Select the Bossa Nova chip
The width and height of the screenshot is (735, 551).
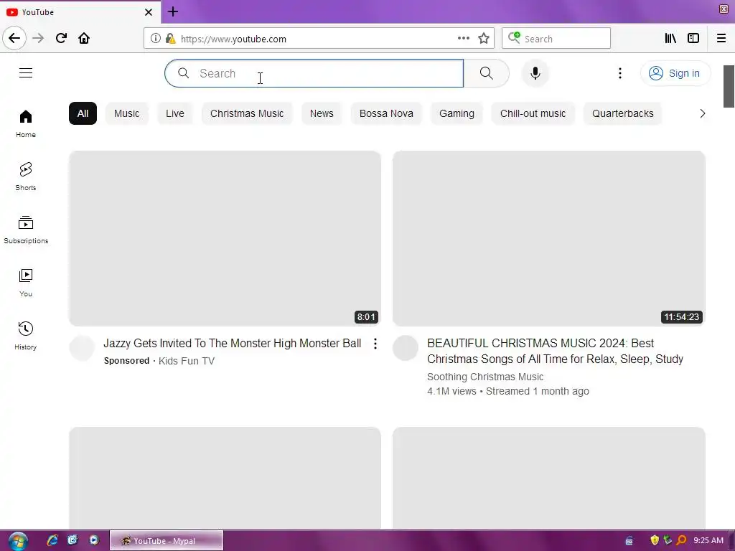[386, 113]
